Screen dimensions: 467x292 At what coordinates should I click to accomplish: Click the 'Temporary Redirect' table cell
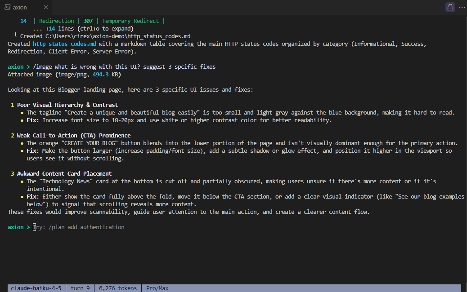tap(130, 21)
